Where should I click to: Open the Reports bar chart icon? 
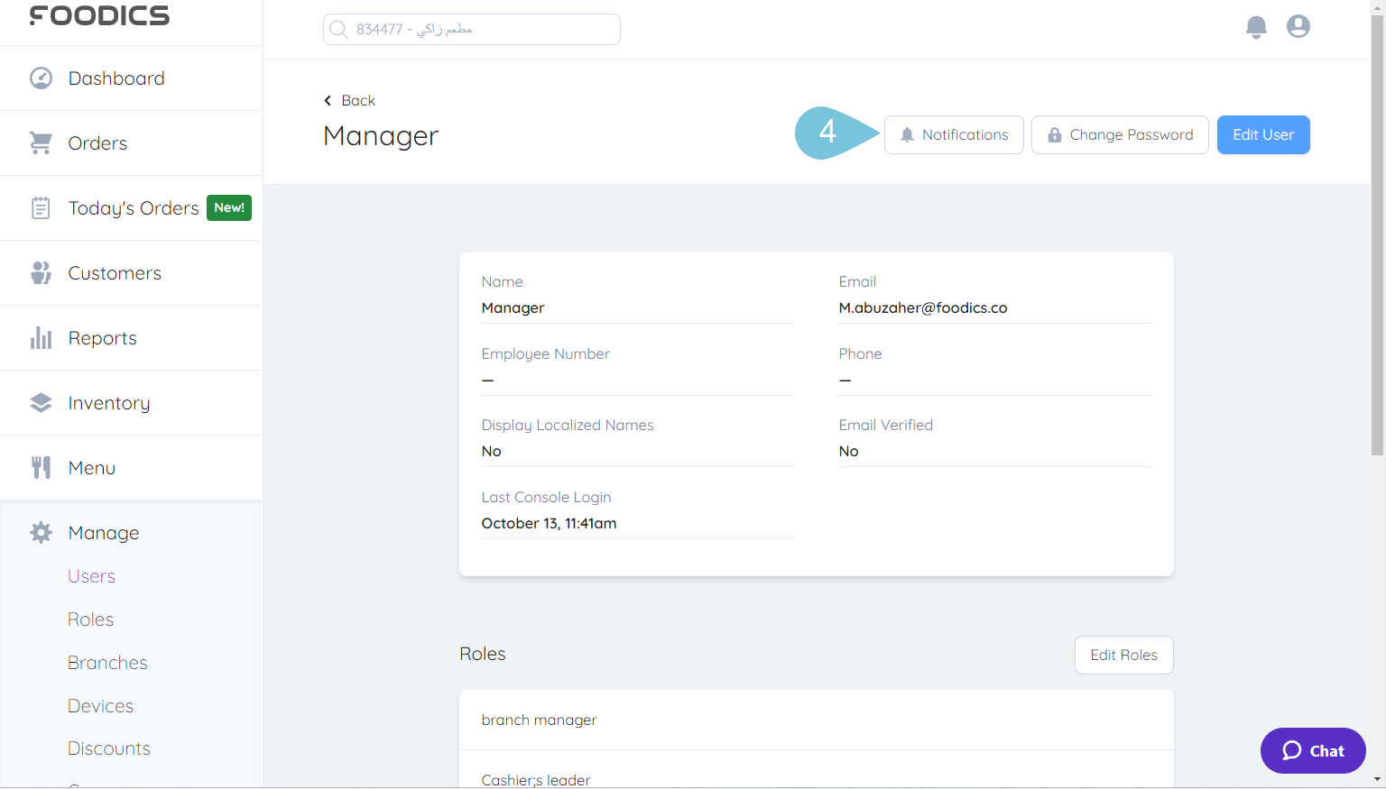click(x=41, y=337)
